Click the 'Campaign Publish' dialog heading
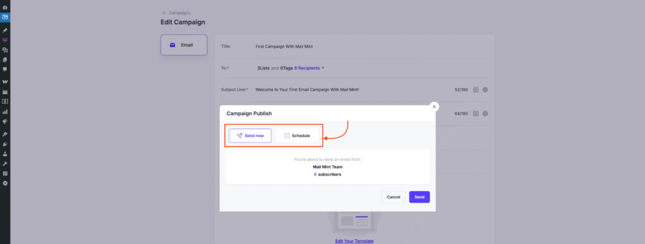 coord(249,113)
